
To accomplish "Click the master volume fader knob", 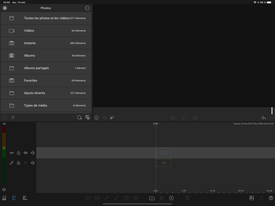I will pos(4,148).
